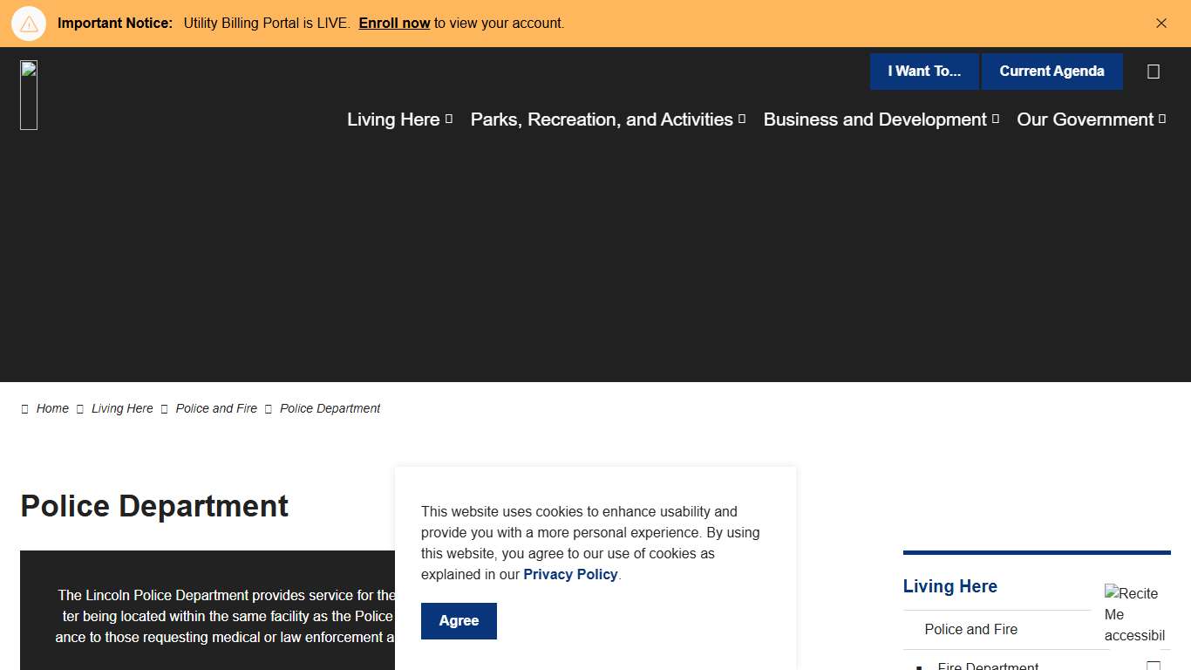Open the Current Agenda button
Screen dimensions: 1191x670
pyautogui.click(x=1051, y=72)
